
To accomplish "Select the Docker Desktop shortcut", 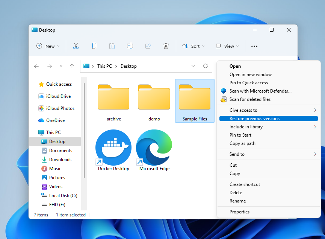I will 113,150.
